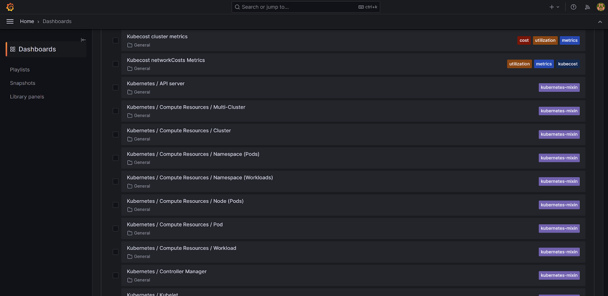This screenshot has height=296, width=608.
Task: Open Kubecost networkCosts Metrics dashboard
Action: pos(166,60)
